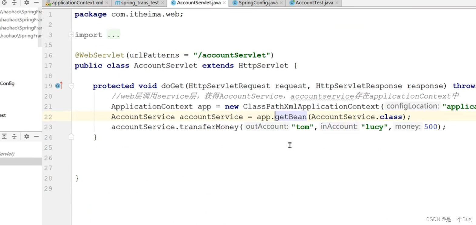Click the fold end marker on line 24
Screen dimensions: 476x225
71,137
